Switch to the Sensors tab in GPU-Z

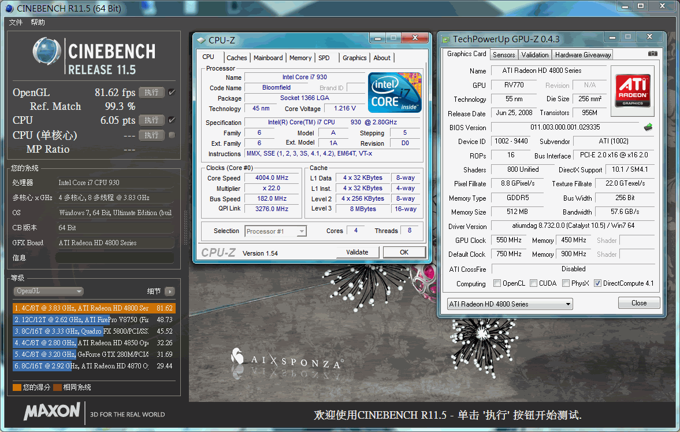(503, 55)
